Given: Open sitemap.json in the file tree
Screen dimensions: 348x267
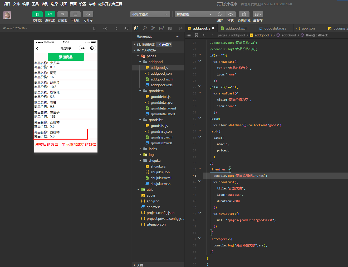Looking at the screenshot, I should click(156, 225).
